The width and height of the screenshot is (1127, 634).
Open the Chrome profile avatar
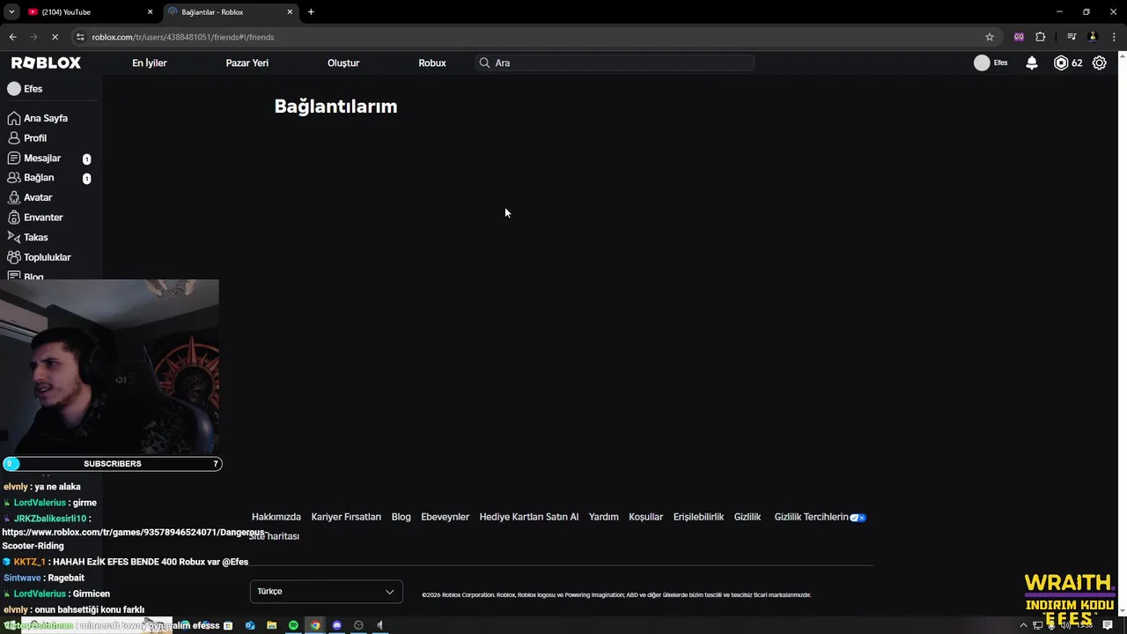[x=1093, y=37]
